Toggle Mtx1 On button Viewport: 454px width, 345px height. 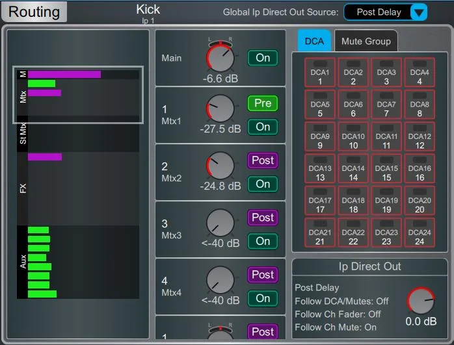(x=263, y=127)
